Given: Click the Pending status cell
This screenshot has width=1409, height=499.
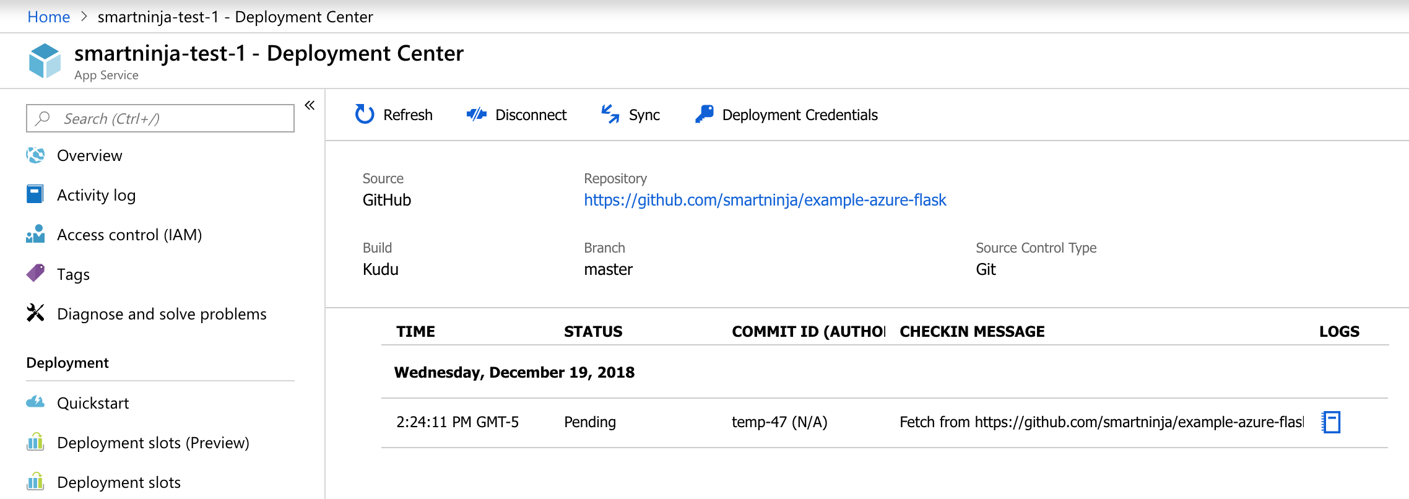Looking at the screenshot, I should (590, 422).
